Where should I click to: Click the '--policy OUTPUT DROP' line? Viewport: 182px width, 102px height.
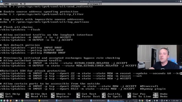pos(32,50)
